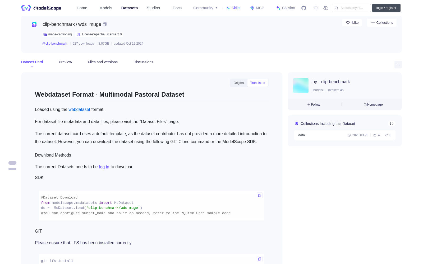Click the 'Models 0' count text

pyautogui.click(x=319, y=90)
